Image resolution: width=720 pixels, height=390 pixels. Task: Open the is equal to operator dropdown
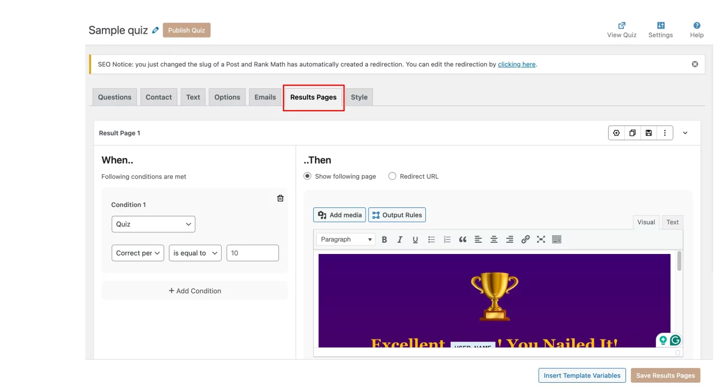pos(195,253)
